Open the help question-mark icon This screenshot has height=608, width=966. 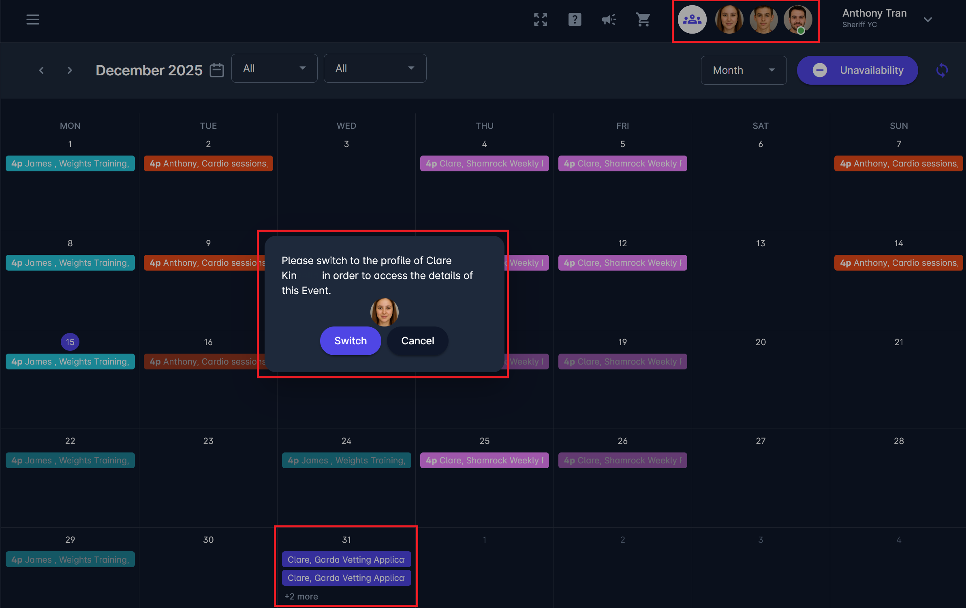click(575, 19)
